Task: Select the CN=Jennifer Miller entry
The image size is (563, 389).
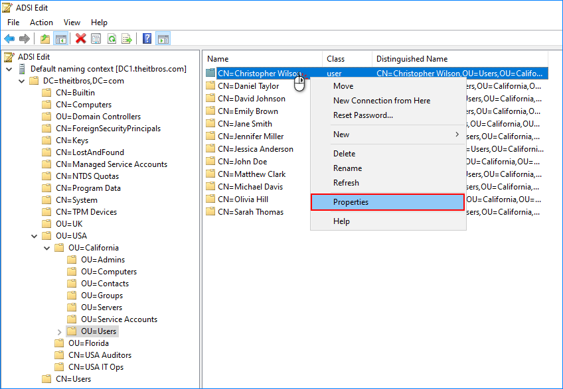Action: (x=250, y=137)
